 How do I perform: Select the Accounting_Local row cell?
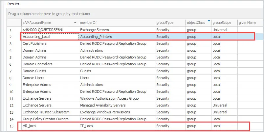(50, 37)
